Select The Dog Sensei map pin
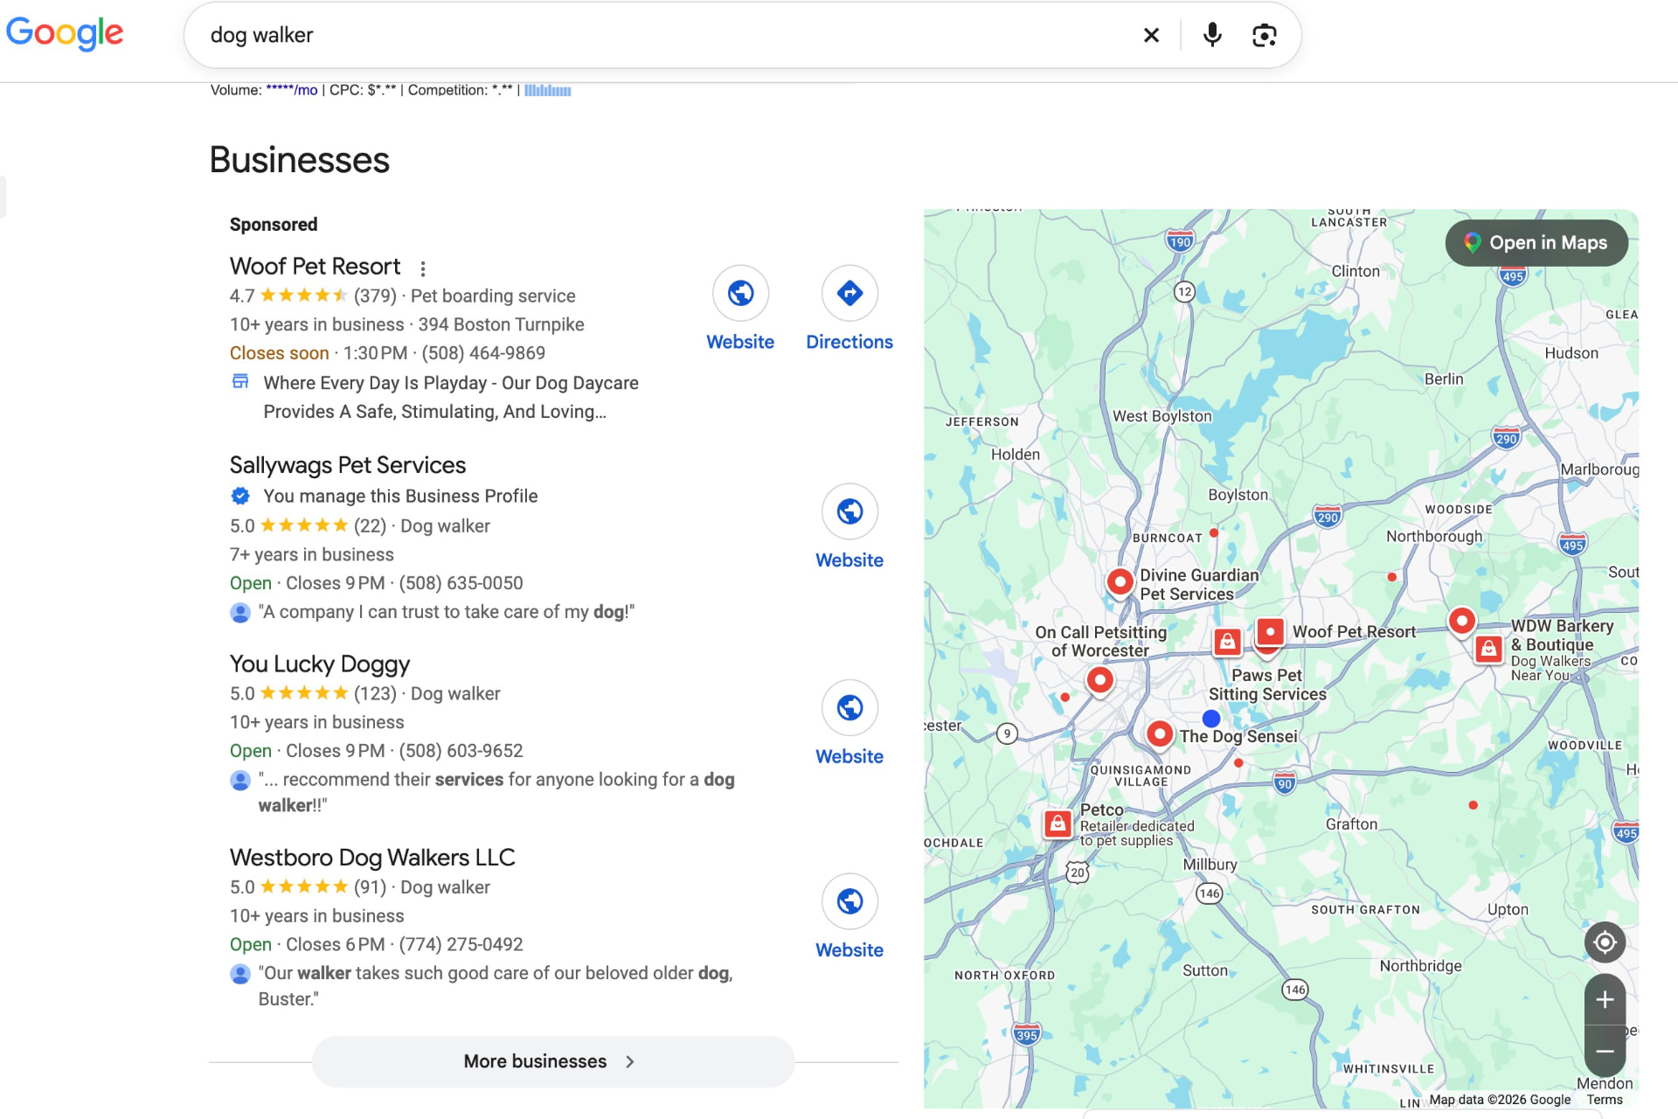The width and height of the screenshot is (1678, 1119). [1160, 734]
